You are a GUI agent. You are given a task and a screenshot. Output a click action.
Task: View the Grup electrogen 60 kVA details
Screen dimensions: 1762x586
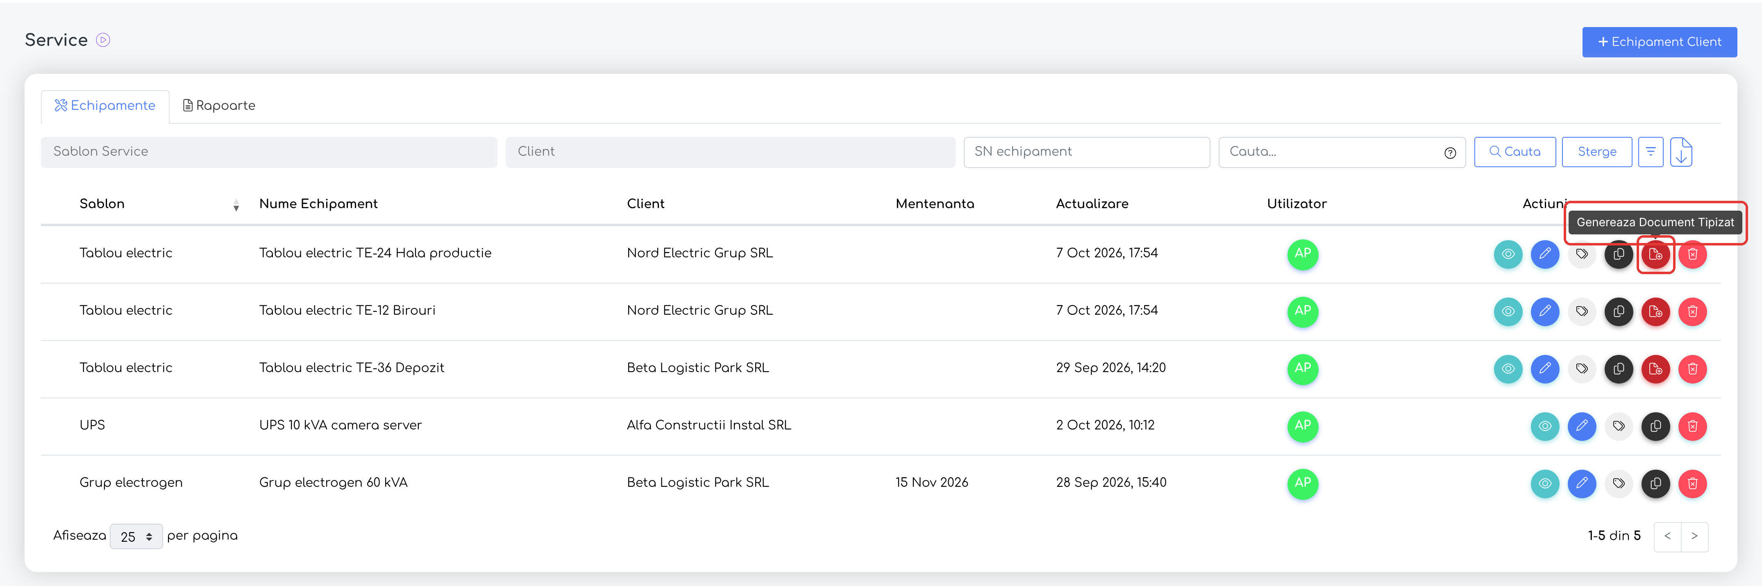click(x=1545, y=484)
